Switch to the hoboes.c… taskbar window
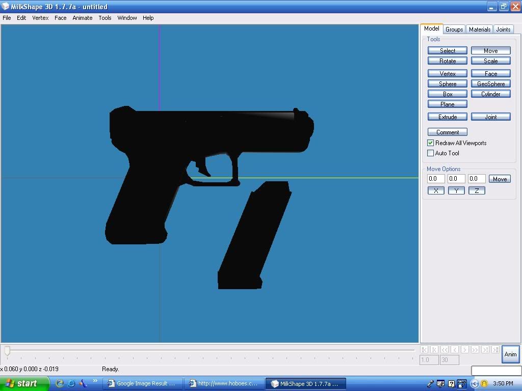Screen dimensions: 522x391 coord(224,384)
